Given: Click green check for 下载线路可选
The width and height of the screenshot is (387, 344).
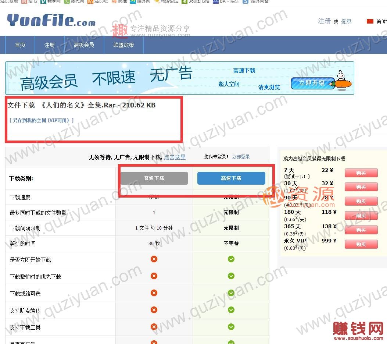Looking at the screenshot, I should (x=231, y=293).
